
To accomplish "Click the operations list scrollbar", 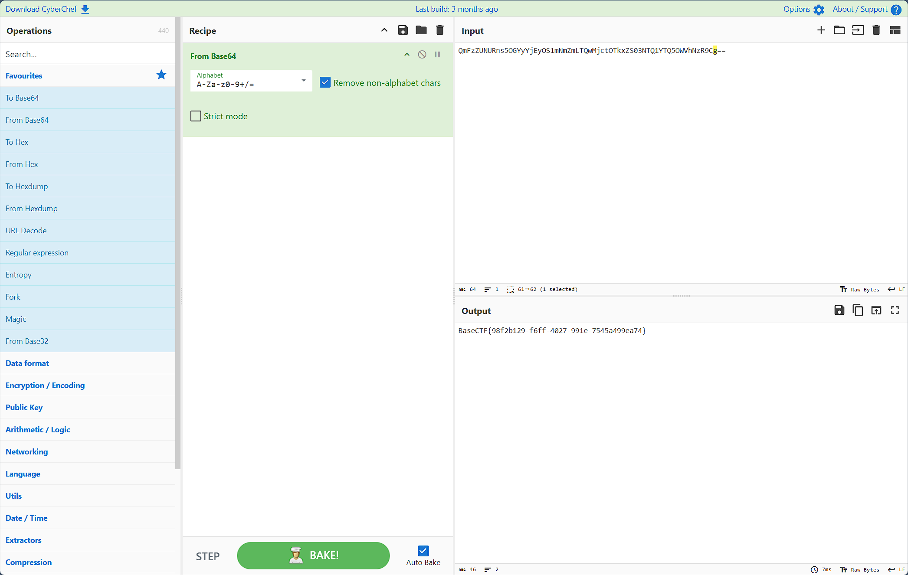I will [x=178, y=243].
